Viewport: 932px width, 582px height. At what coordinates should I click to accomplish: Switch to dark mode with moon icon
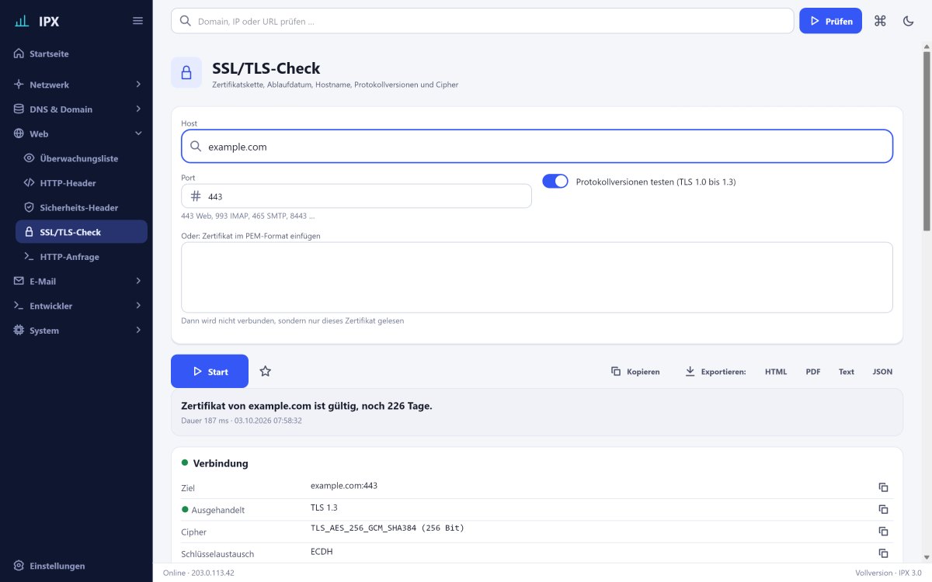point(908,21)
